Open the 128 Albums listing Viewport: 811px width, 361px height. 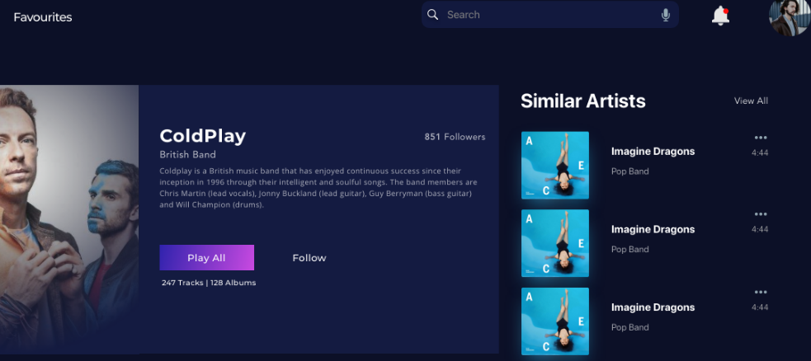point(233,283)
